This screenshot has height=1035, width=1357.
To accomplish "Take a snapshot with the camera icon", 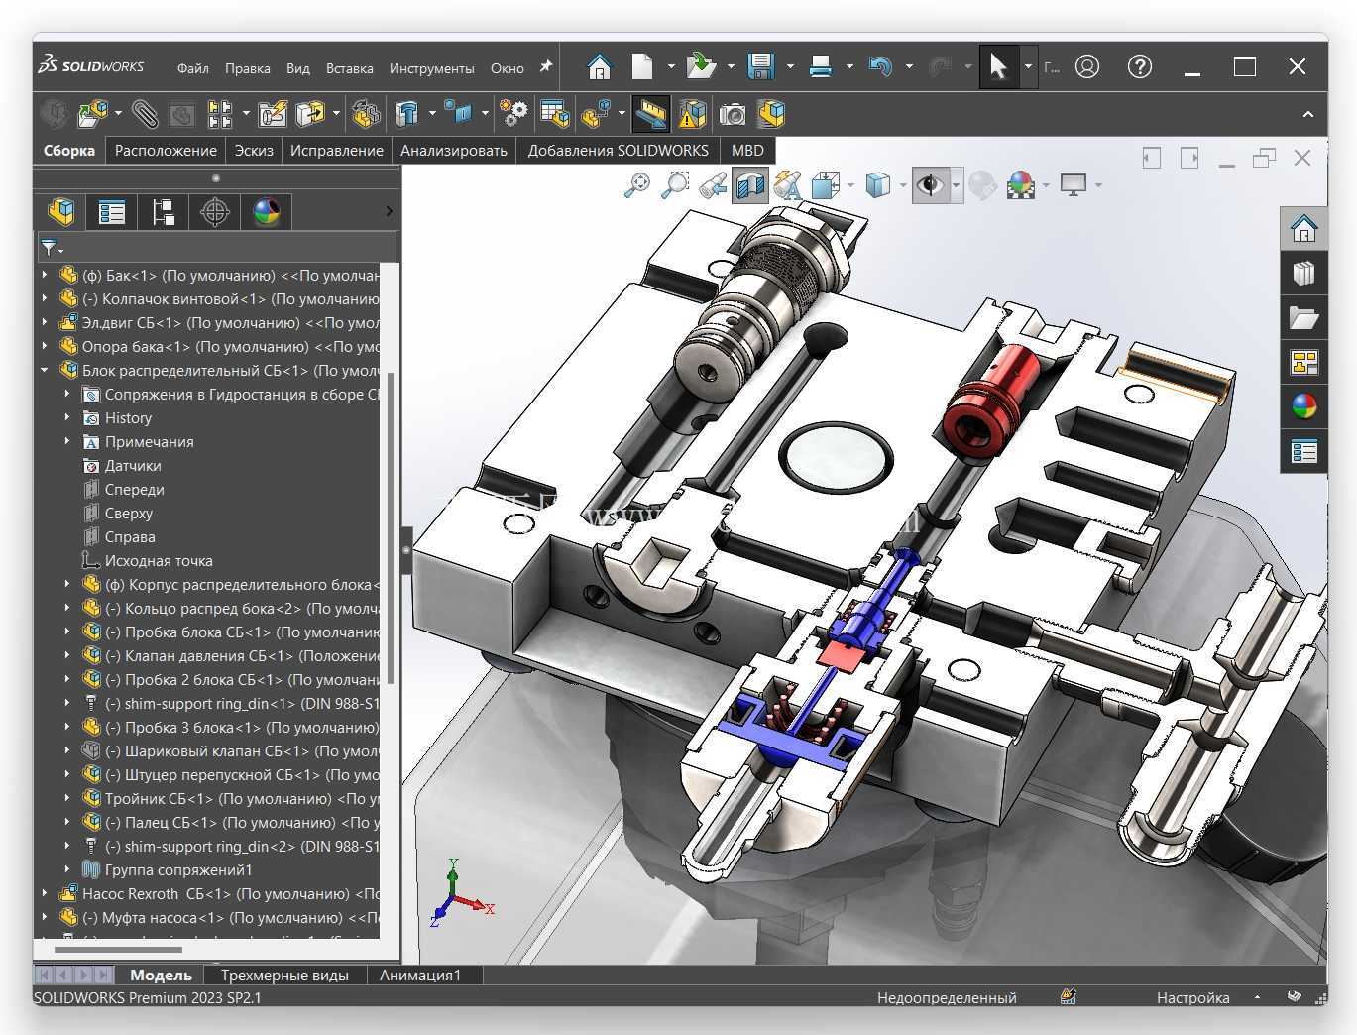I will [733, 114].
